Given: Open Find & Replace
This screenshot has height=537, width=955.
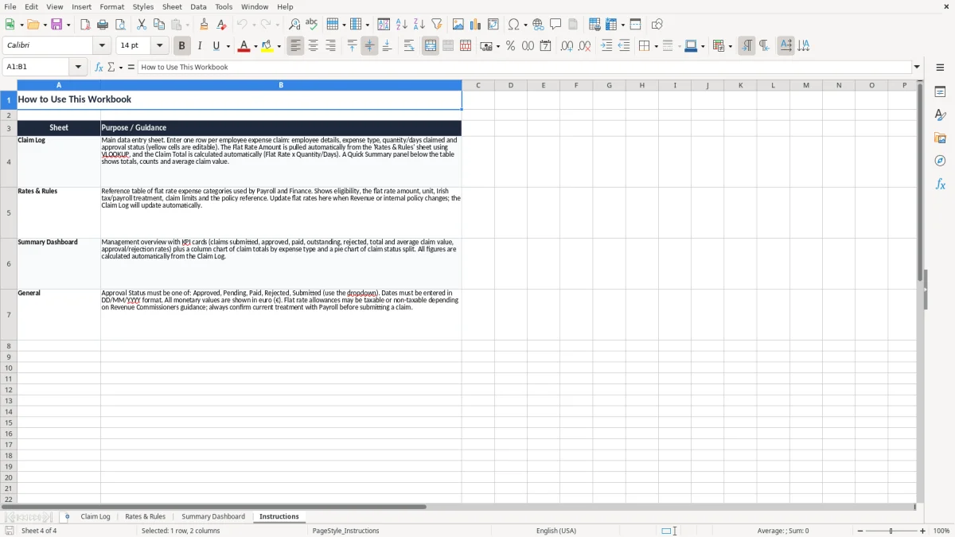Looking at the screenshot, I should click(294, 25).
